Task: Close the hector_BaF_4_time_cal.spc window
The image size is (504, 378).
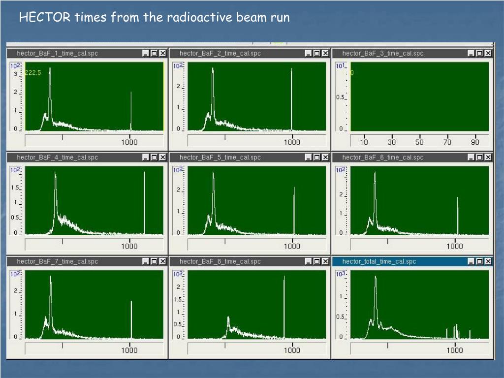Action: coord(162,157)
